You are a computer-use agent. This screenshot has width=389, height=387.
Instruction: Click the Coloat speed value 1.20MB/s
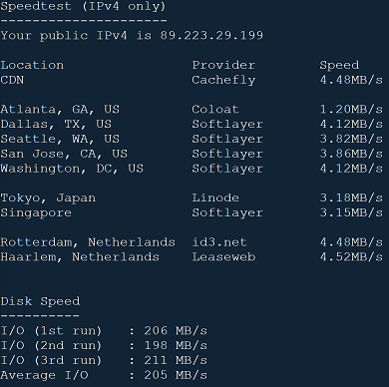click(351, 110)
